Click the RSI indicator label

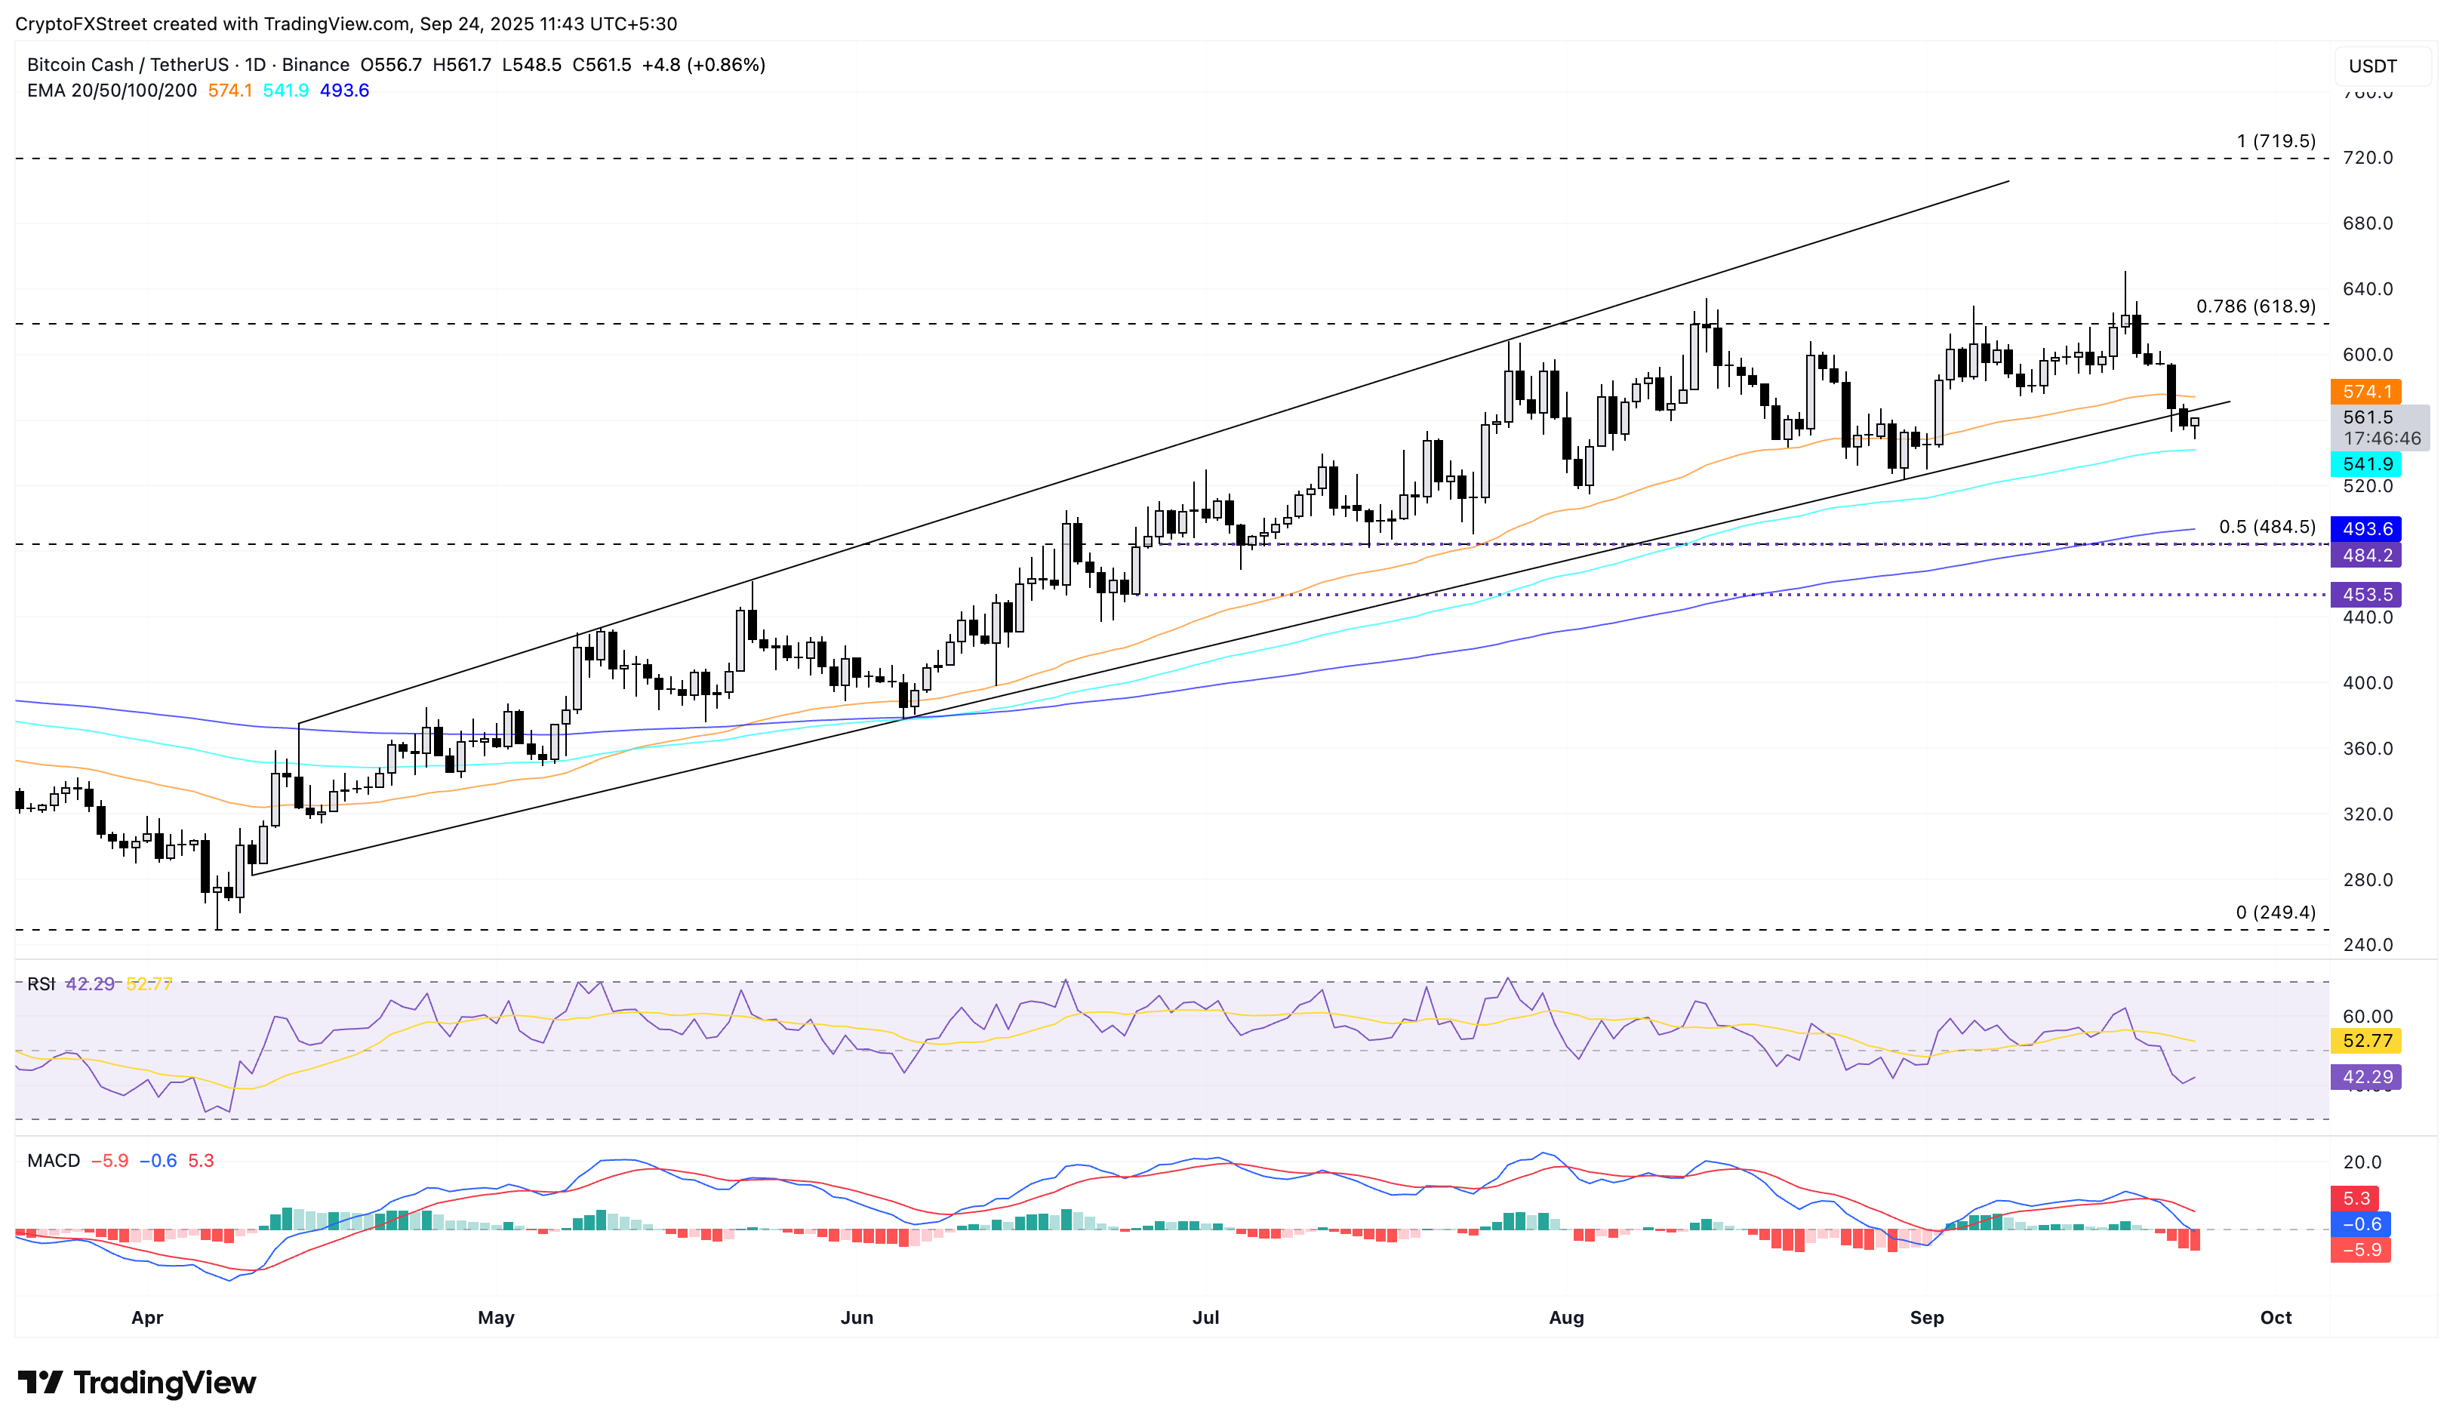tap(40, 984)
